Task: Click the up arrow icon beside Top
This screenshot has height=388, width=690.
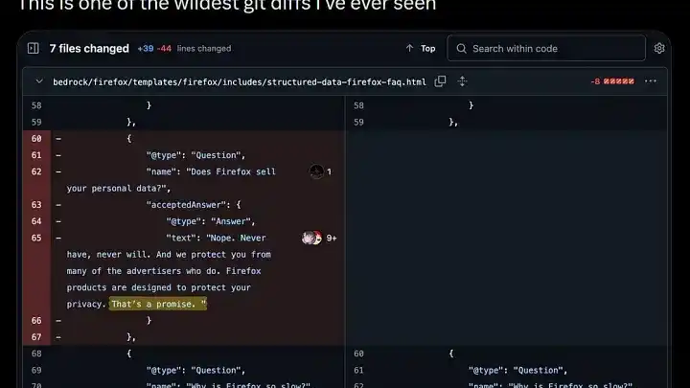Action: [410, 48]
